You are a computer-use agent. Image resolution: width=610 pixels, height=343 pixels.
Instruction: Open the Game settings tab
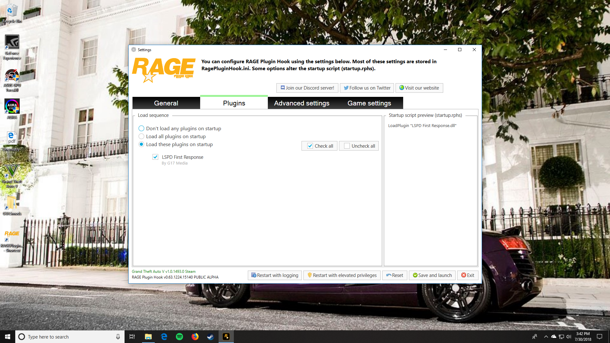point(369,103)
